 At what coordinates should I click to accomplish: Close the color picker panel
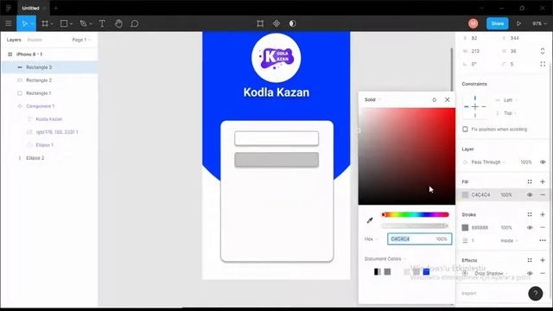coord(448,100)
